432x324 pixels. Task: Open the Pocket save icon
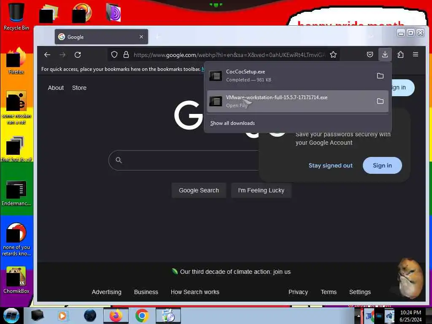[x=370, y=54]
